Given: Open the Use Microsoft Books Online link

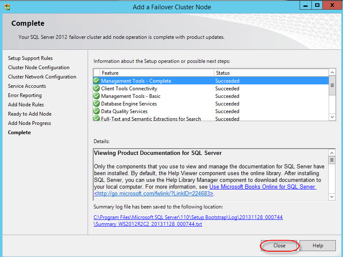Looking at the screenshot, I should pyautogui.click(x=262, y=187).
